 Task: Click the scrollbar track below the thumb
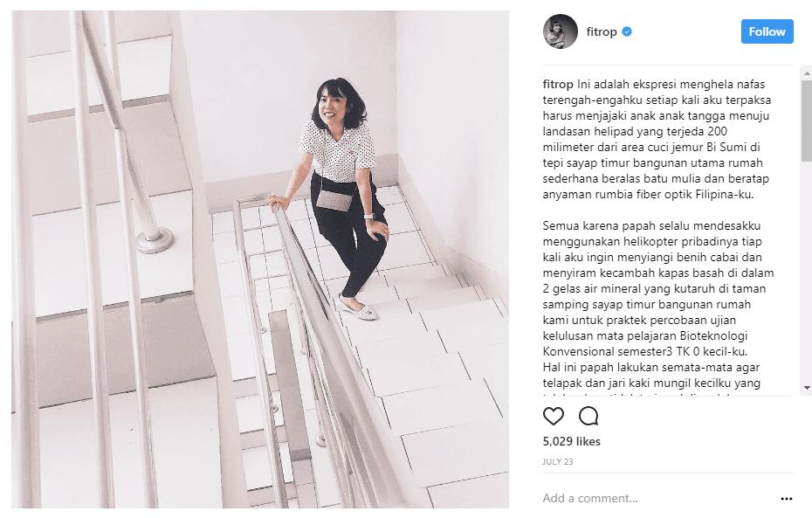807,272
